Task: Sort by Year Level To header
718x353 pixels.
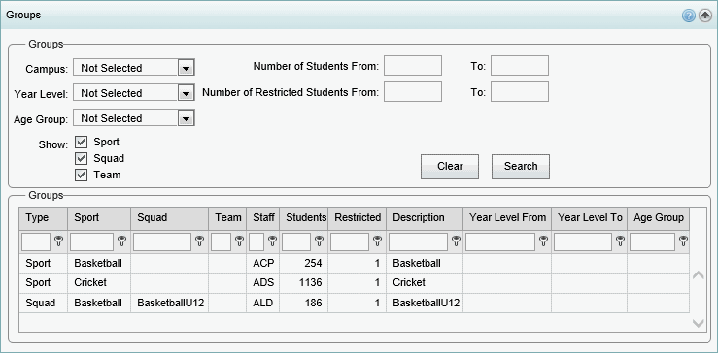Action: pos(590,218)
